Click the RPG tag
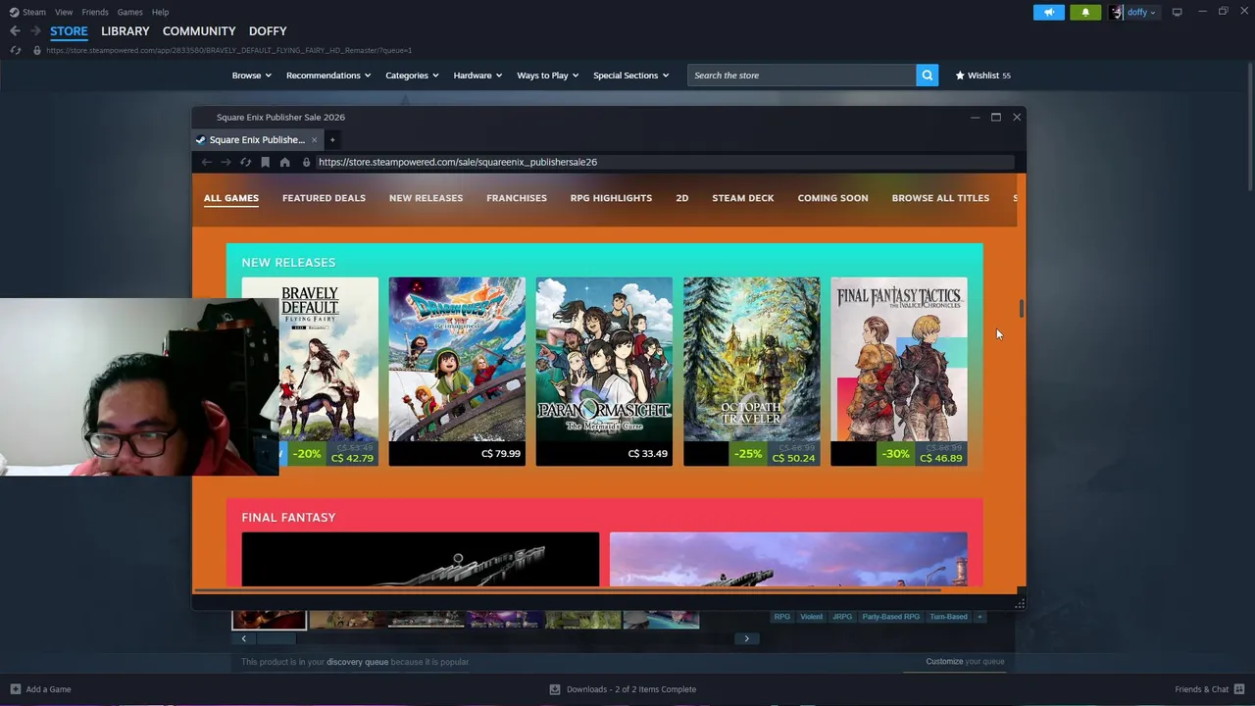 coord(781,617)
